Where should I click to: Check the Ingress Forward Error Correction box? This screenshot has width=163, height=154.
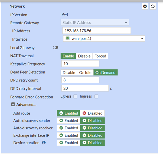[96, 96]
